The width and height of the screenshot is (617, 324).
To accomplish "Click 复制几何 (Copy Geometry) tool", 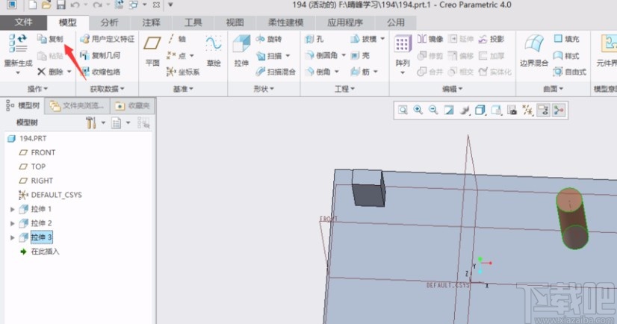I will point(100,55).
